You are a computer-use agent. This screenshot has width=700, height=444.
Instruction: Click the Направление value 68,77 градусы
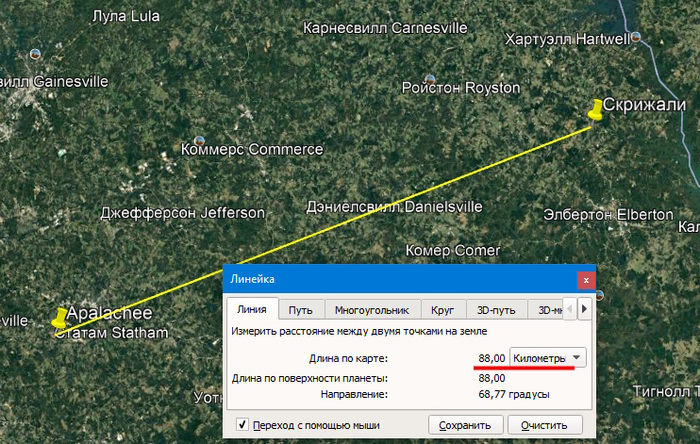514,394
